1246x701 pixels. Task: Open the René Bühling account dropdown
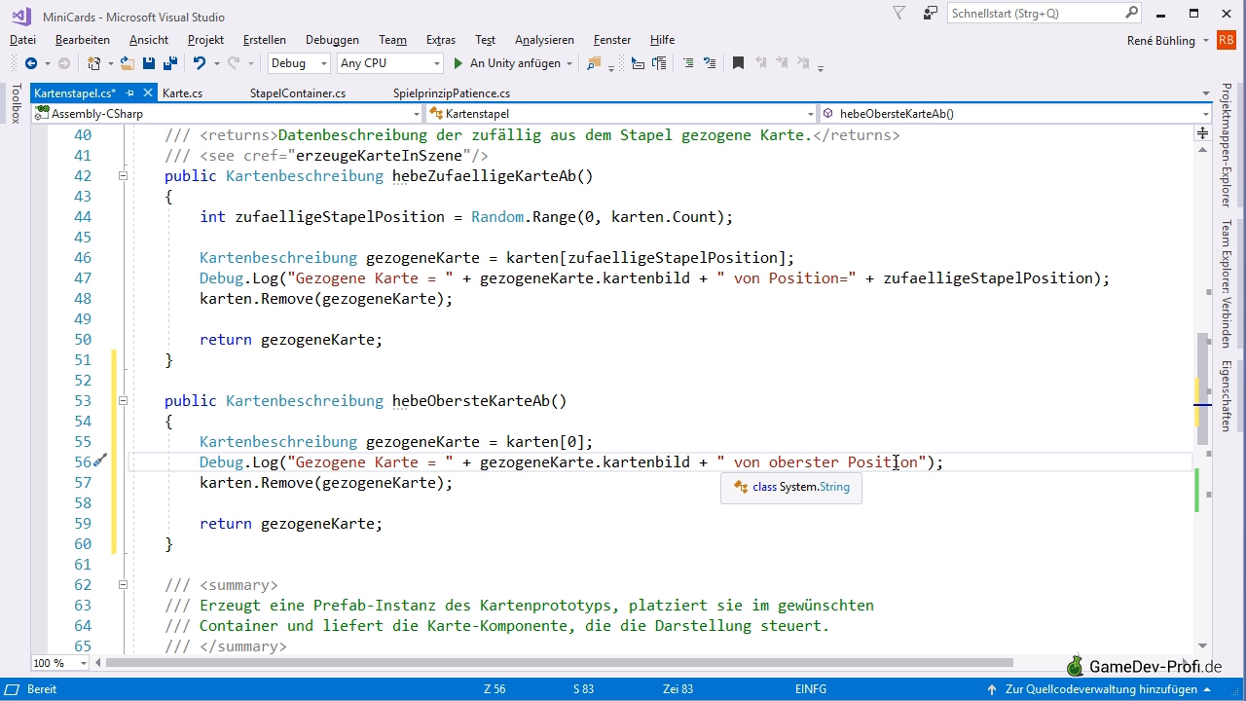[x=1205, y=40]
